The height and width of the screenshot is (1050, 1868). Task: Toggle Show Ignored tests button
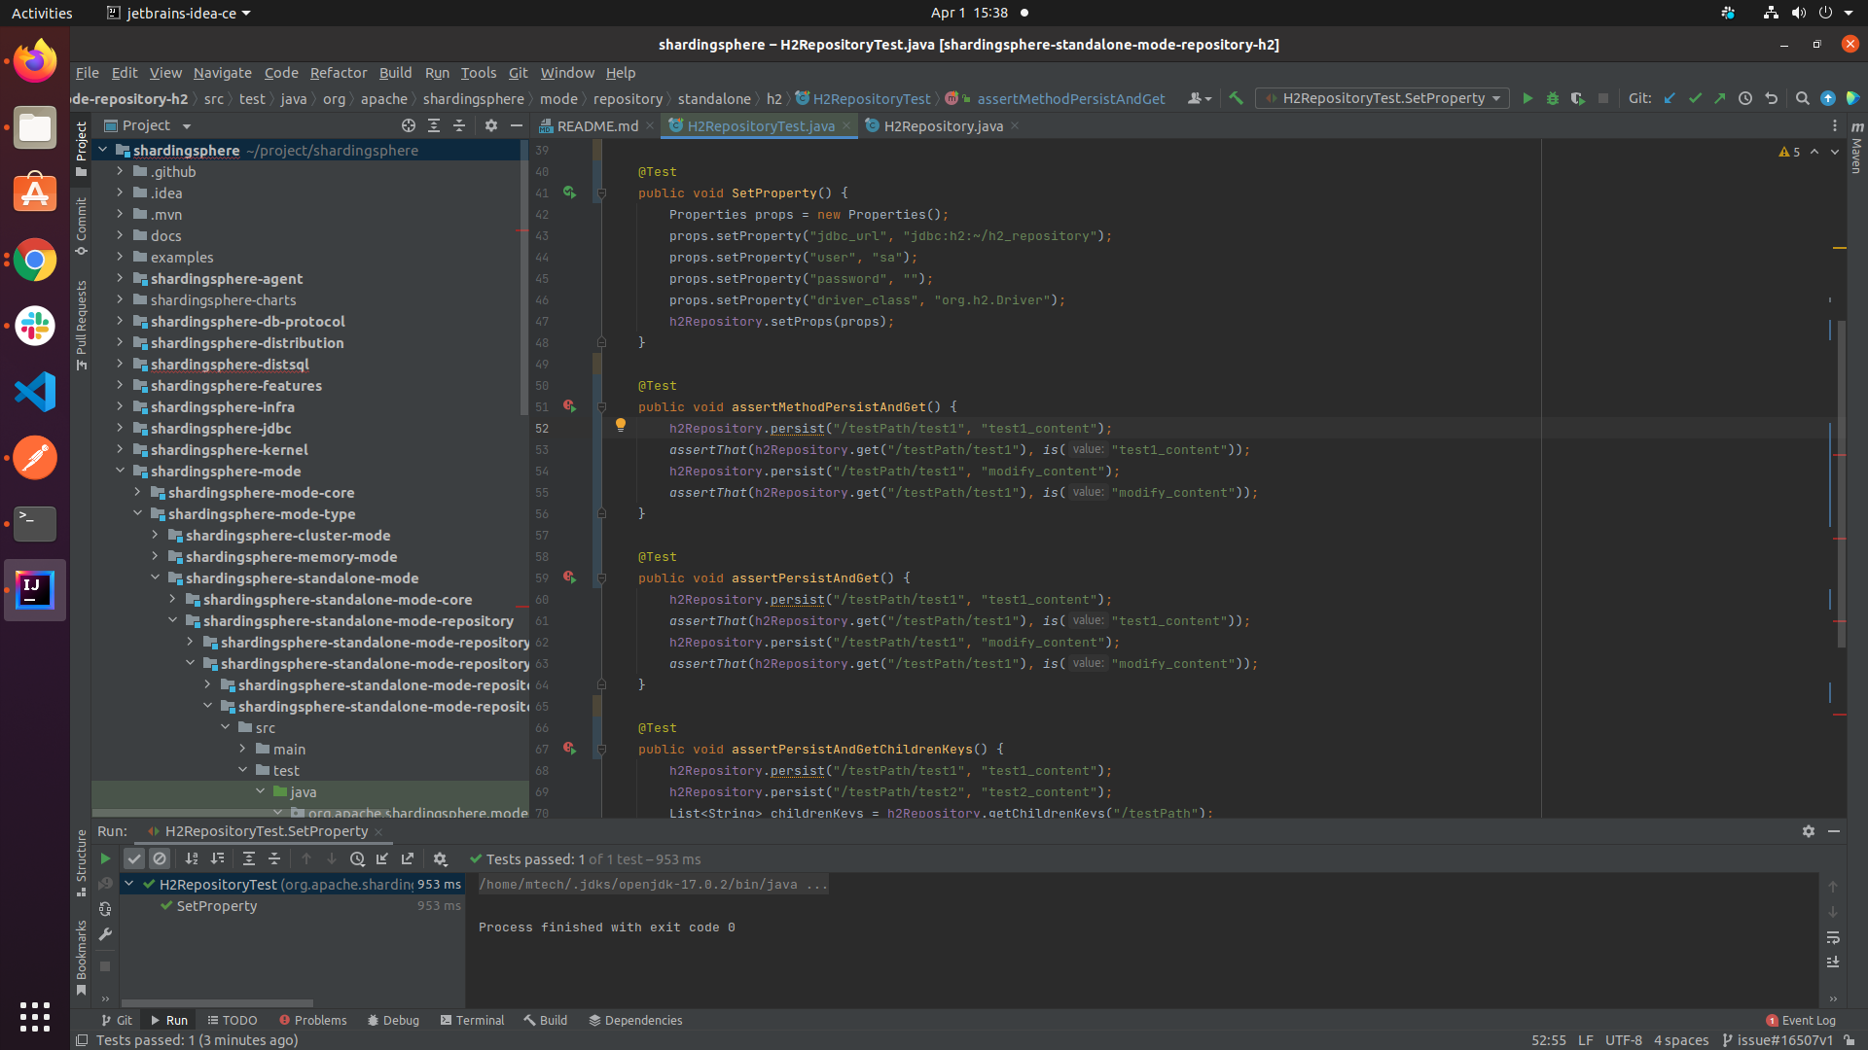(x=161, y=858)
